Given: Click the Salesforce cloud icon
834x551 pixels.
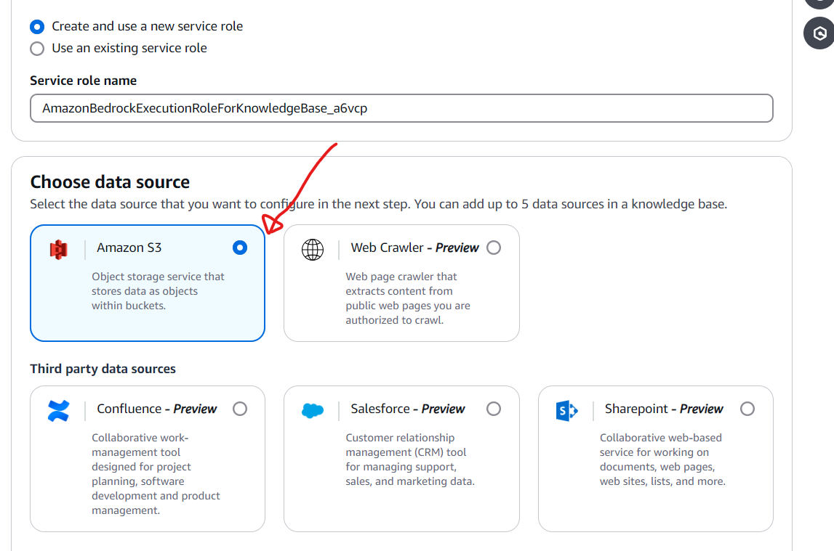Looking at the screenshot, I should tap(313, 411).
